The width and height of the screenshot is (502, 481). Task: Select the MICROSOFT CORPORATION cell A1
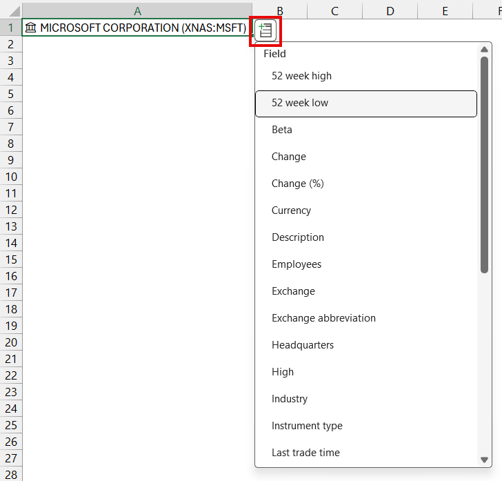tap(137, 28)
